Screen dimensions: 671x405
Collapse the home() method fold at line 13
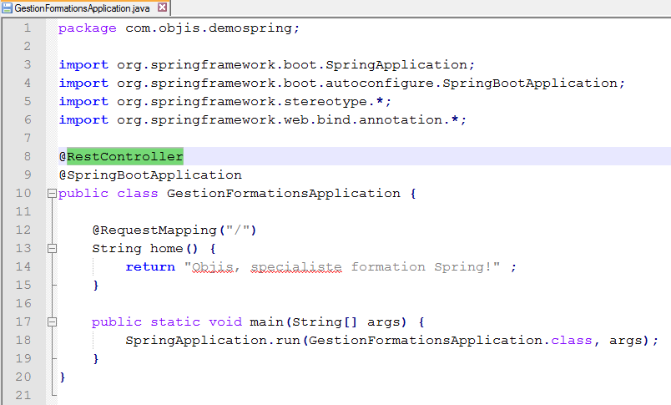tap(52, 248)
